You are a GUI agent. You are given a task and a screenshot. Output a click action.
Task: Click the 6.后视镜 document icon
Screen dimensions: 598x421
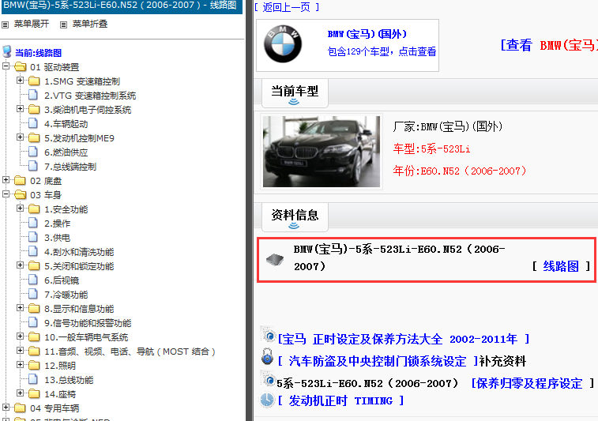(33, 280)
